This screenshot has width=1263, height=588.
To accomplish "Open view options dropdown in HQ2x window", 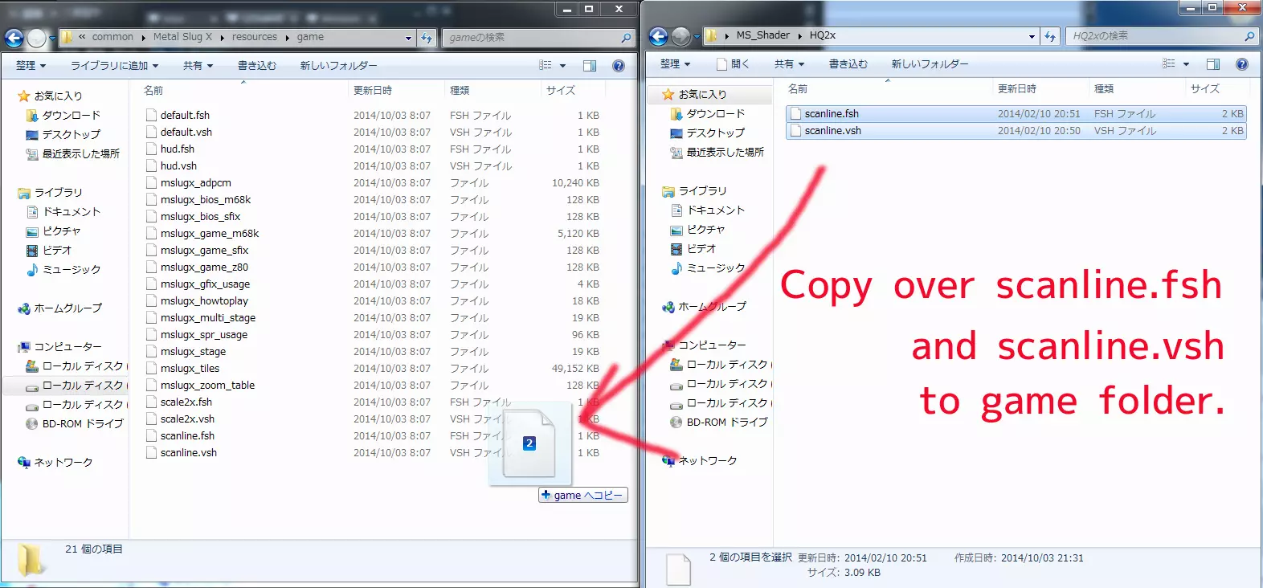I will (1186, 64).
